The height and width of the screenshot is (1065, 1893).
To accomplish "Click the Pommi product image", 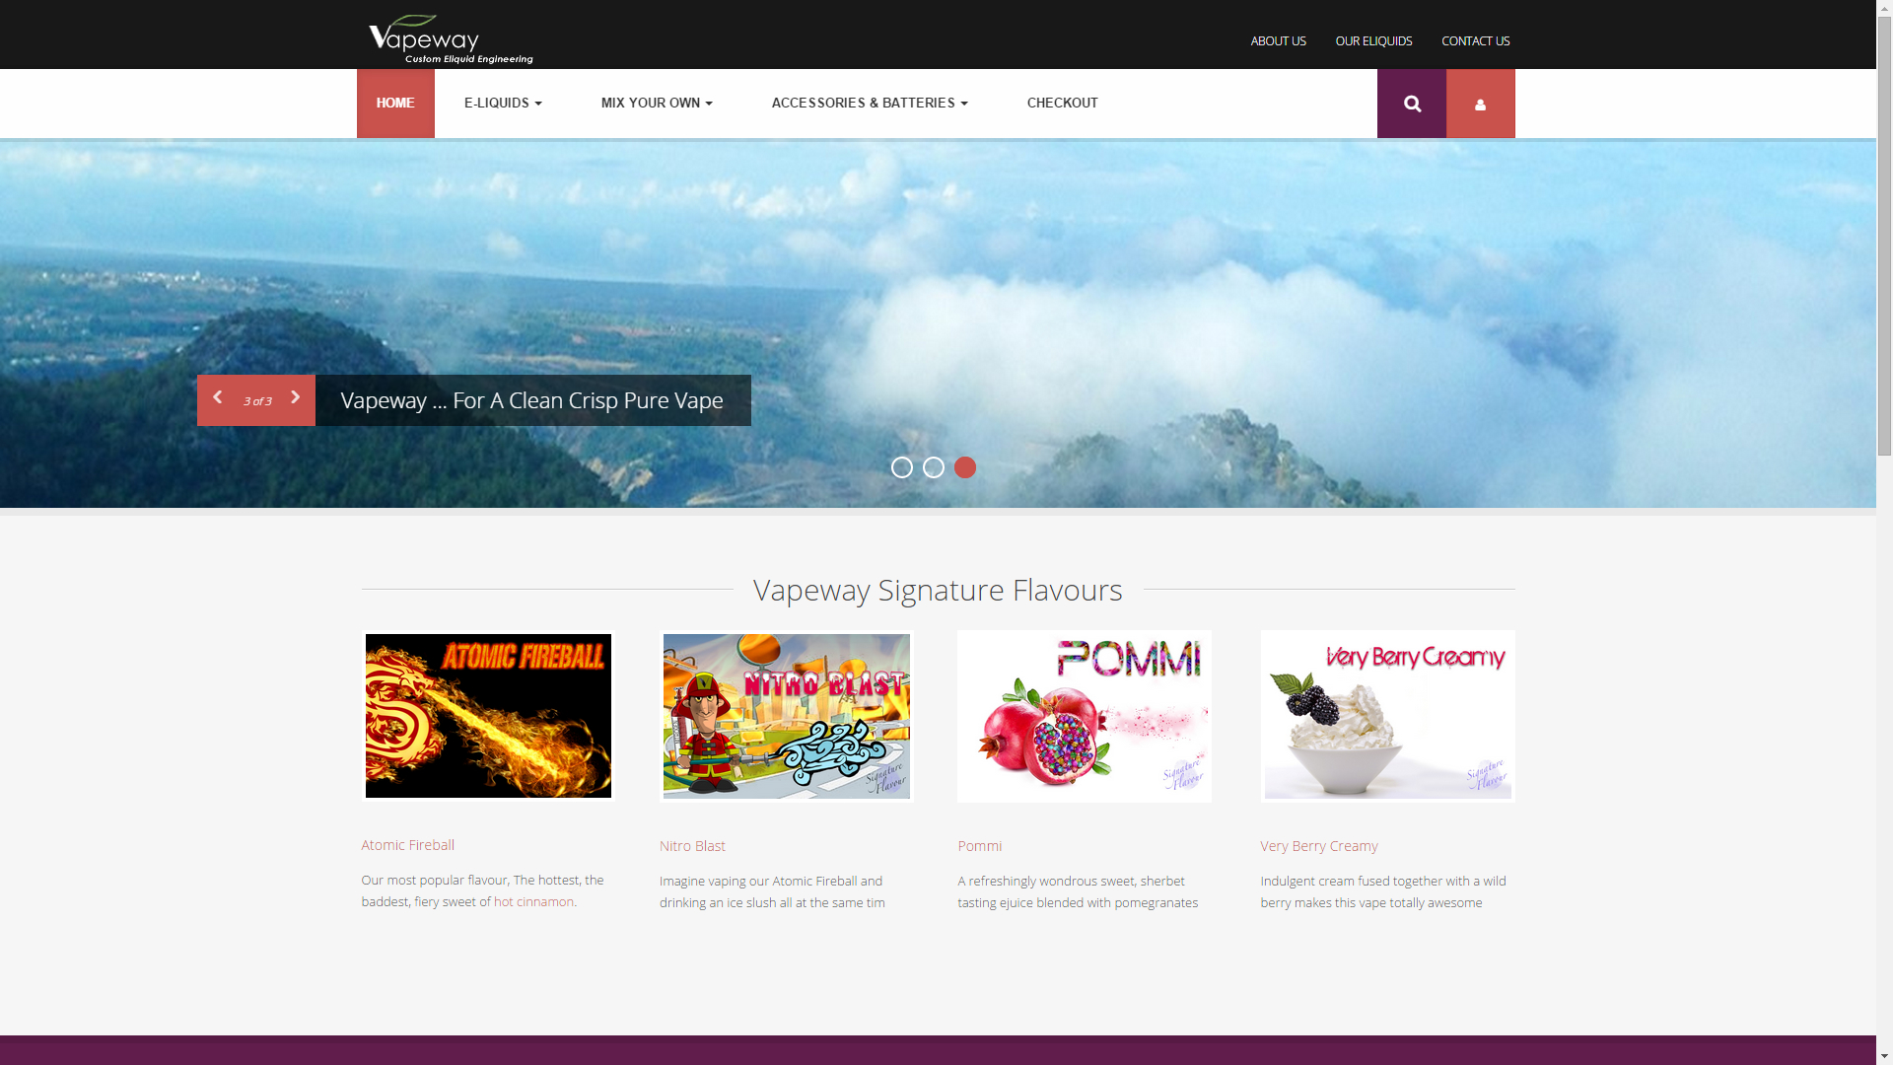I will pos(1084,716).
